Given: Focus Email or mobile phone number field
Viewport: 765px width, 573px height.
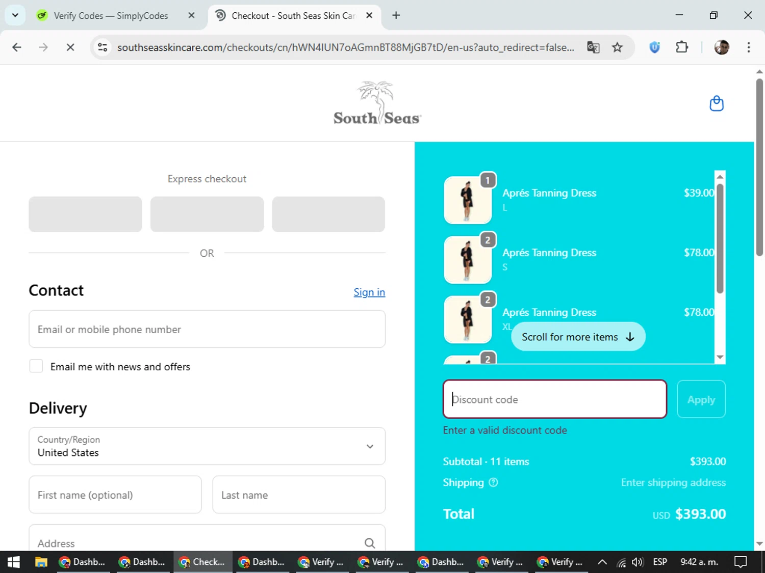Looking at the screenshot, I should [207, 329].
